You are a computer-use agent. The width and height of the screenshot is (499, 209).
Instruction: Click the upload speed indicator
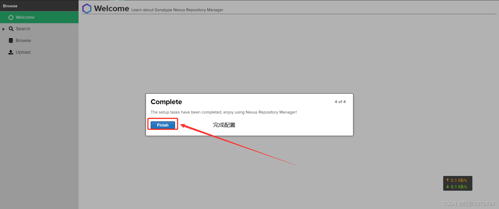(x=457, y=180)
